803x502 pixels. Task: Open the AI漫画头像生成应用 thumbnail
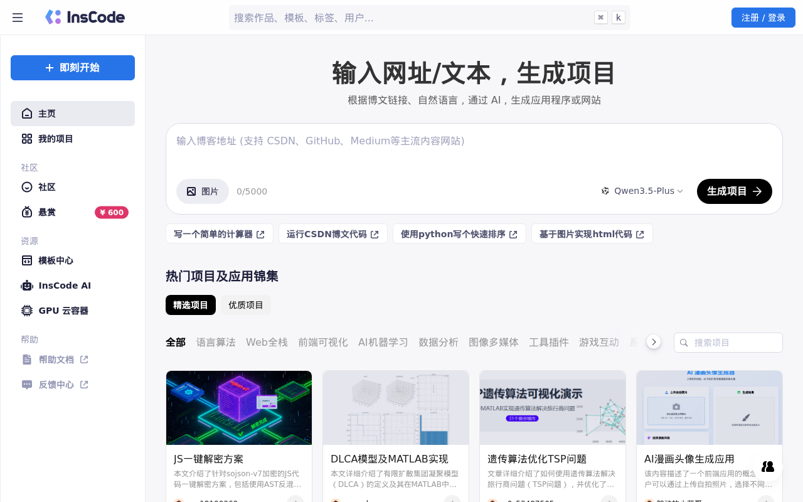(710, 408)
